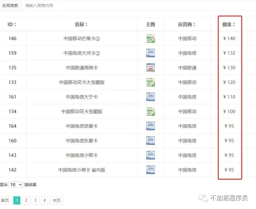The width and height of the screenshot is (256, 209).
Task: Click ID cell 160
Action: 12,141
